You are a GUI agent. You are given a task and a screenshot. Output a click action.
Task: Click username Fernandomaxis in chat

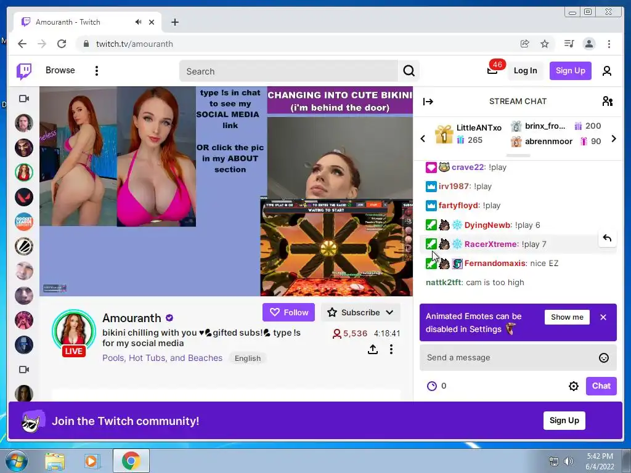495,264
